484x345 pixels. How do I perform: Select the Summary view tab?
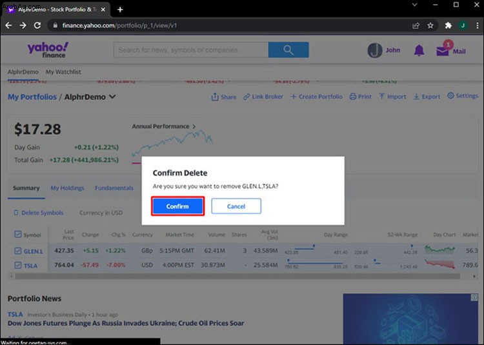26,188
